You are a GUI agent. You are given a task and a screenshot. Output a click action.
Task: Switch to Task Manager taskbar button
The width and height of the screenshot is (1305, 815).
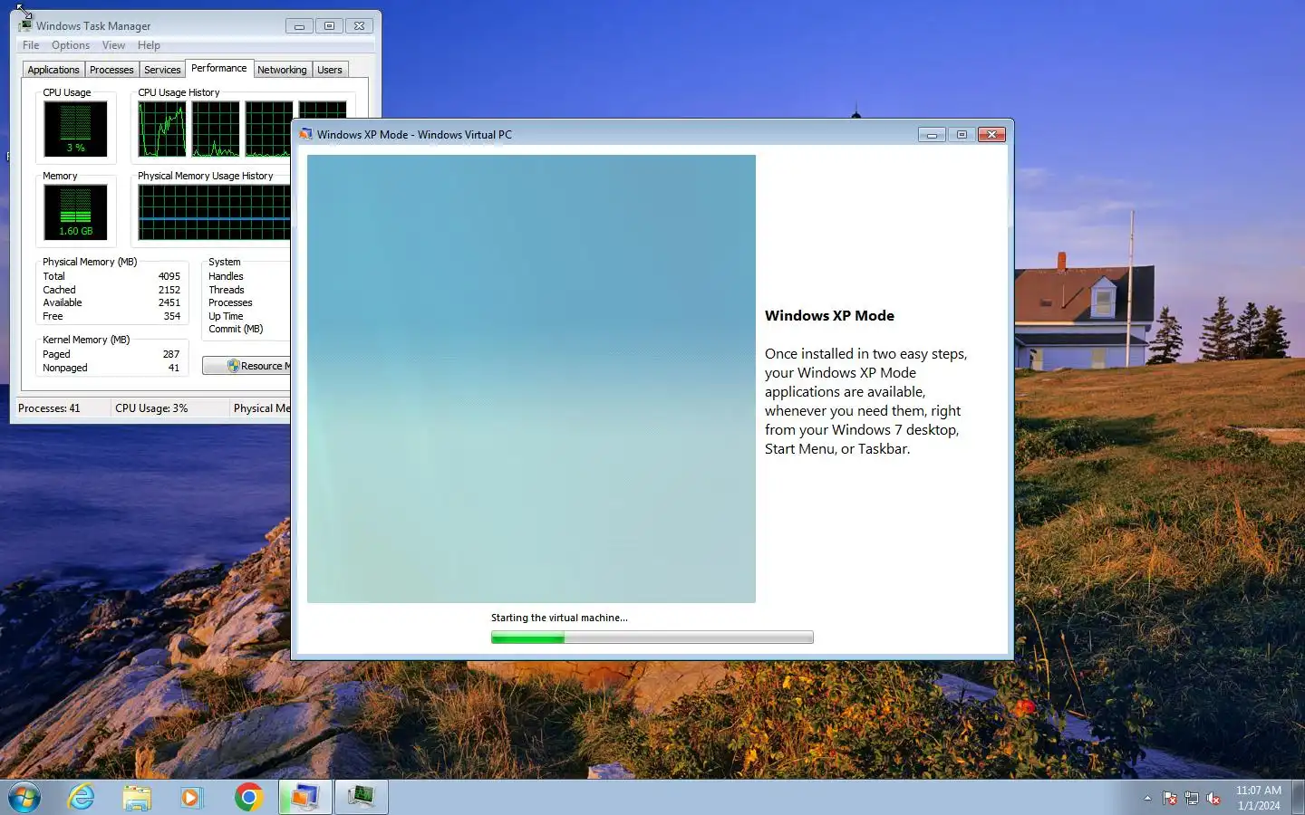(x=362, y=797)
